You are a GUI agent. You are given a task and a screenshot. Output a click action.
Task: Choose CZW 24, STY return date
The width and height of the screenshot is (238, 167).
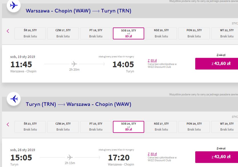[63, 127]
